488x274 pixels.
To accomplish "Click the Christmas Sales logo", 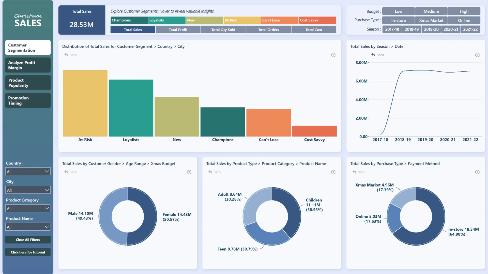I will [28, 20].
